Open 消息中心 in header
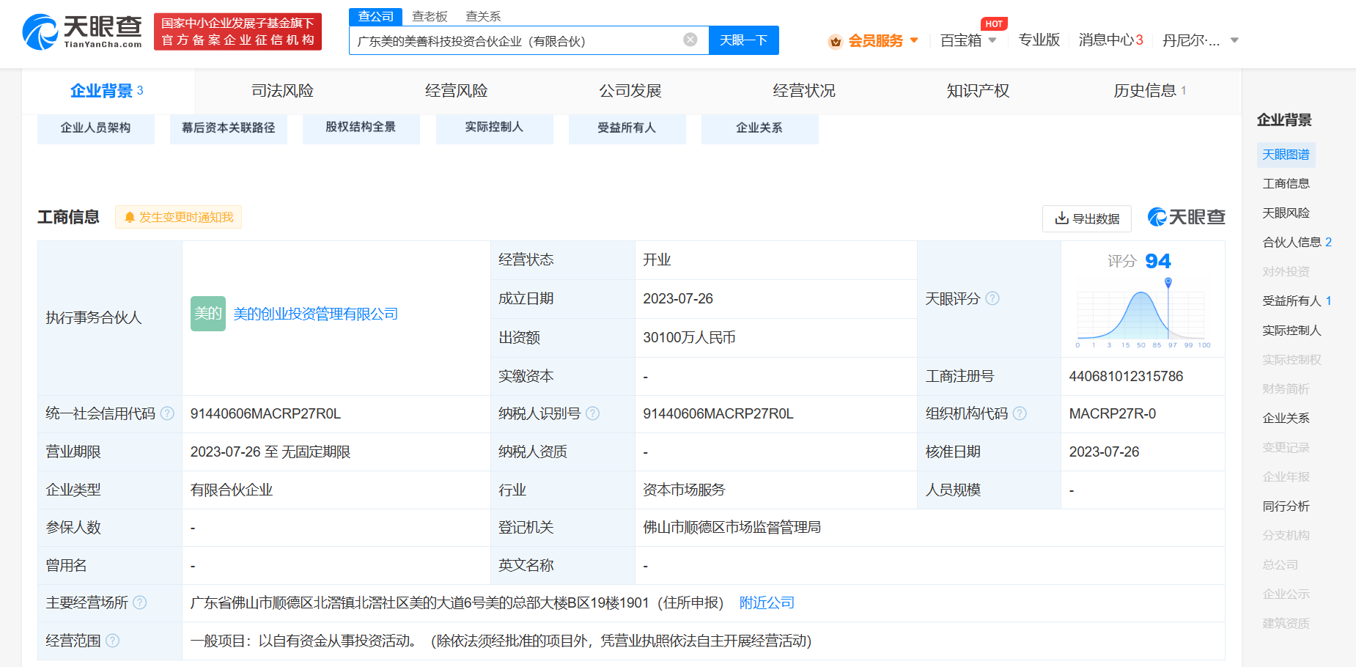 coord(1111,40)
